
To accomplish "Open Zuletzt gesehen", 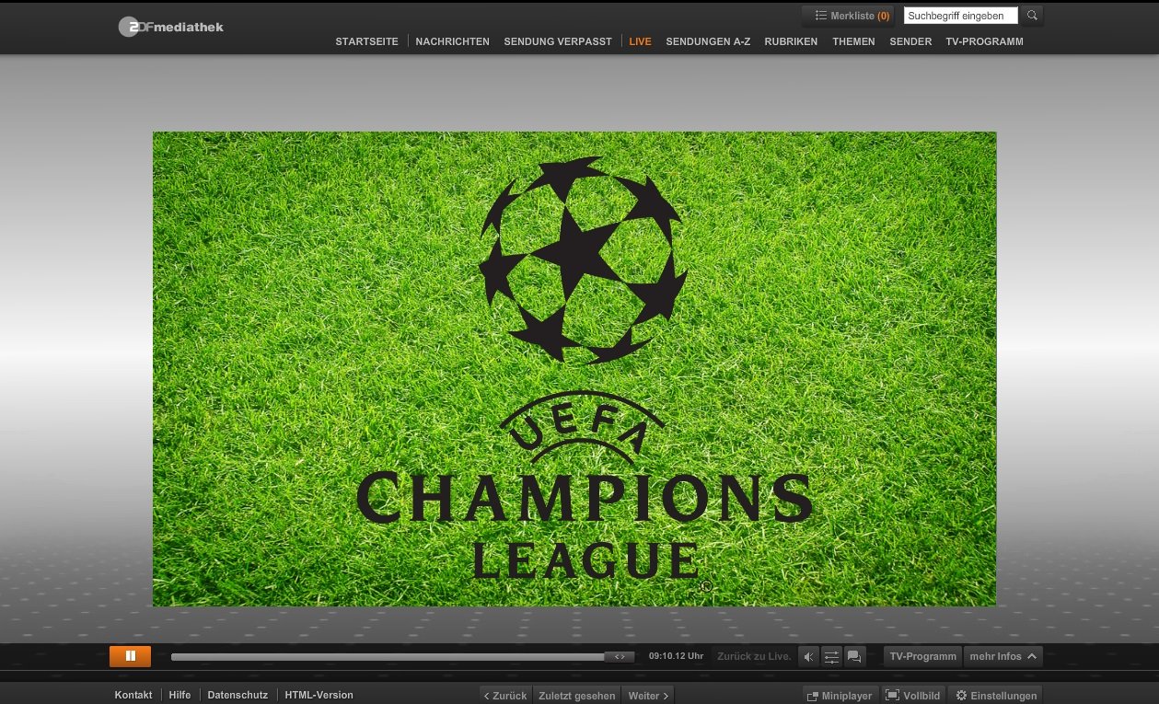I will pyautogui.click(x=575, y=696).
